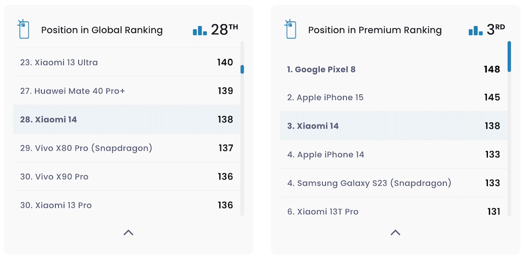Open the Vivo X90 Pro entry
The width and height of the screenshot is (523, 260).
54,177
